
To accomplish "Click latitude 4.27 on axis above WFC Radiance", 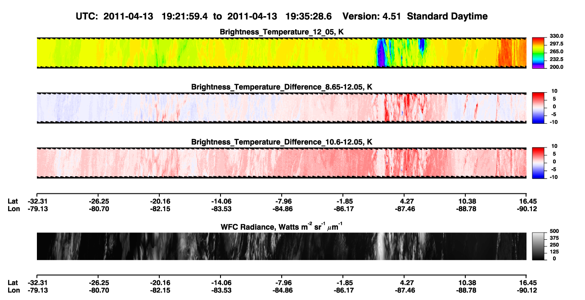I will (406, 201).
